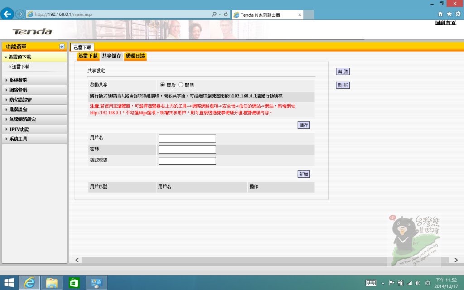Image resolution: width=464 pixels, height=290 pixels.
Task: Open the on-screen keyboard tray icon
Action: click(x=371, y=283)
